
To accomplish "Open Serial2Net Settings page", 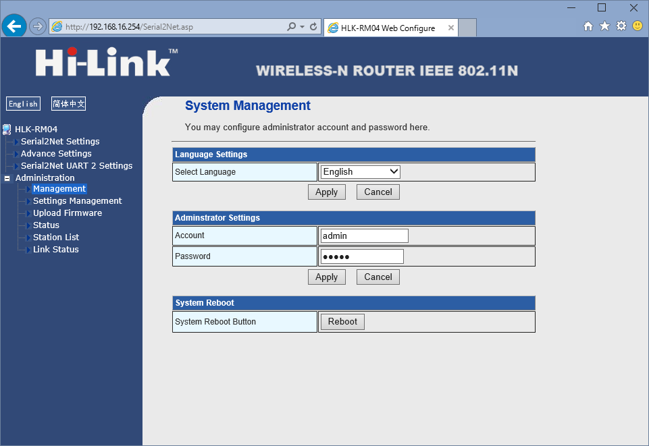I will (60, 142).
